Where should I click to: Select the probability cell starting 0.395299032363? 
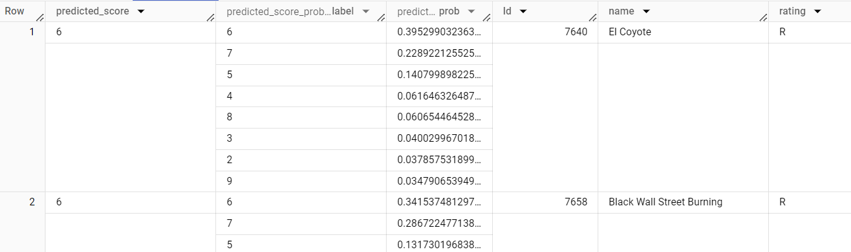click(x=438, y=32)
